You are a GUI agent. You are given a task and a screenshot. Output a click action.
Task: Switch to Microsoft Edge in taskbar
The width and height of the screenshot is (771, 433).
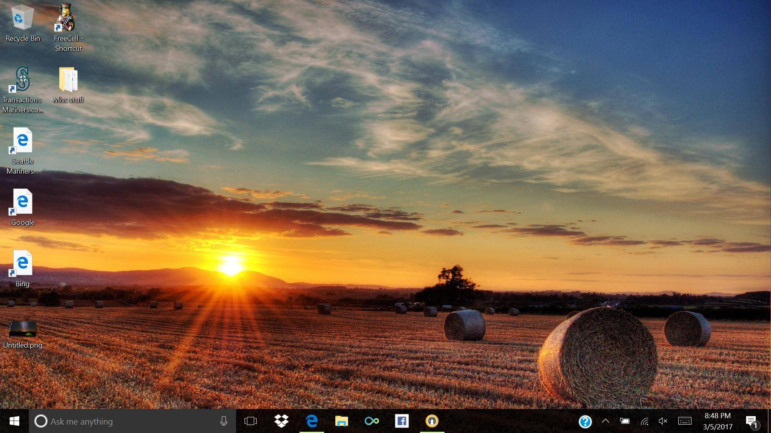pos(312,421)
